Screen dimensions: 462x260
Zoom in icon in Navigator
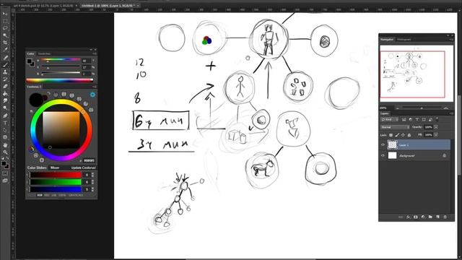coord(446,108)
